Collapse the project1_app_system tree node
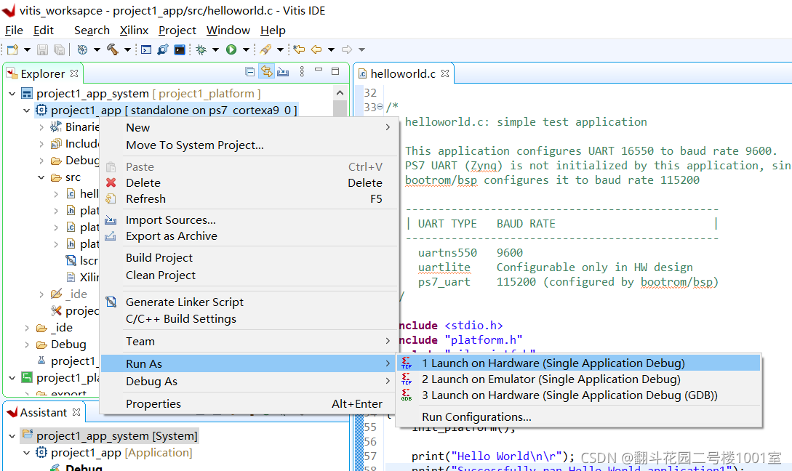This screenshot has width=792, height=471. coord(12,93)
